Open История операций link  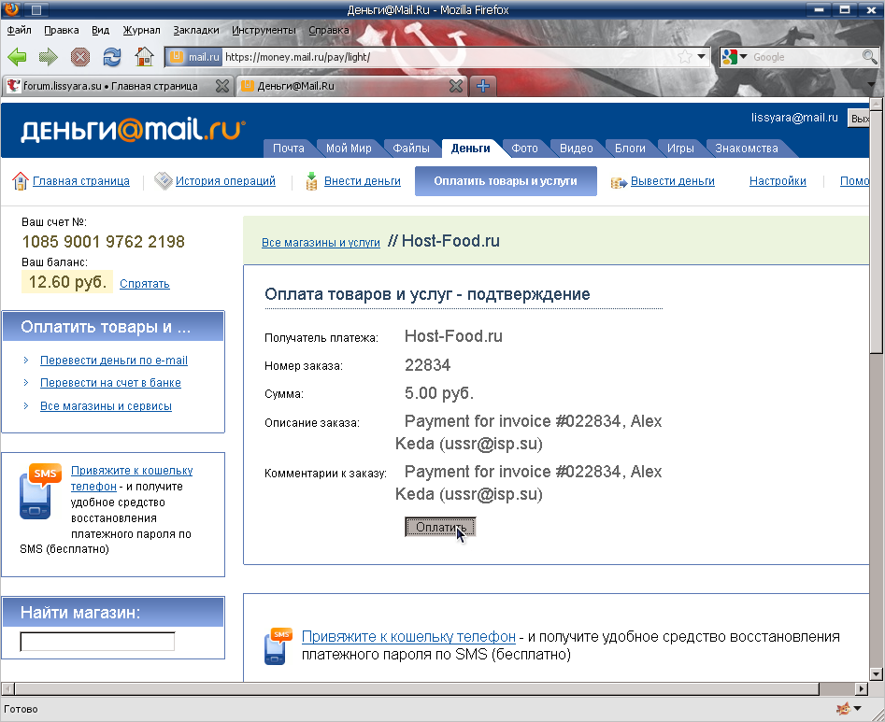(225, 181)
